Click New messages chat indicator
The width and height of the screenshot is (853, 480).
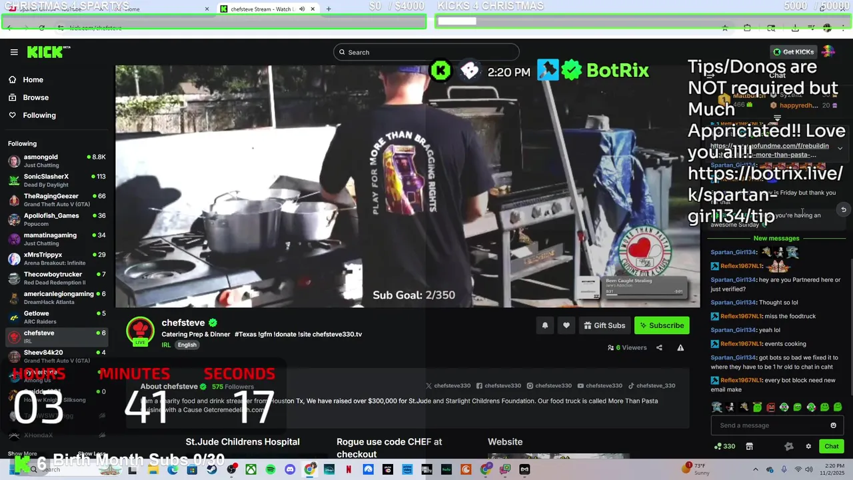[x=776, y=238]
